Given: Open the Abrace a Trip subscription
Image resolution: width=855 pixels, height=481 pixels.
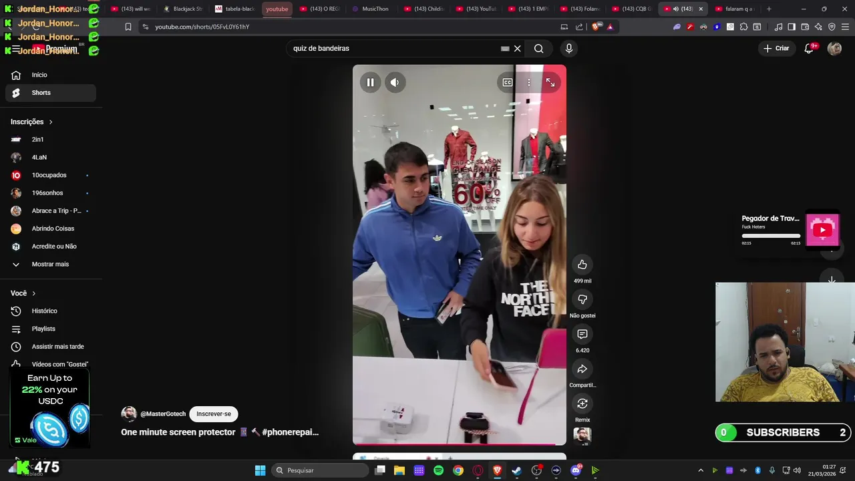Looking at the screenshot, I should 51,210.
